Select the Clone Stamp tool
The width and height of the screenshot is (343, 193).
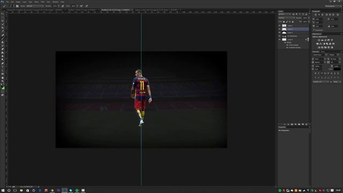pyautogui.click(x=3, y=42)
